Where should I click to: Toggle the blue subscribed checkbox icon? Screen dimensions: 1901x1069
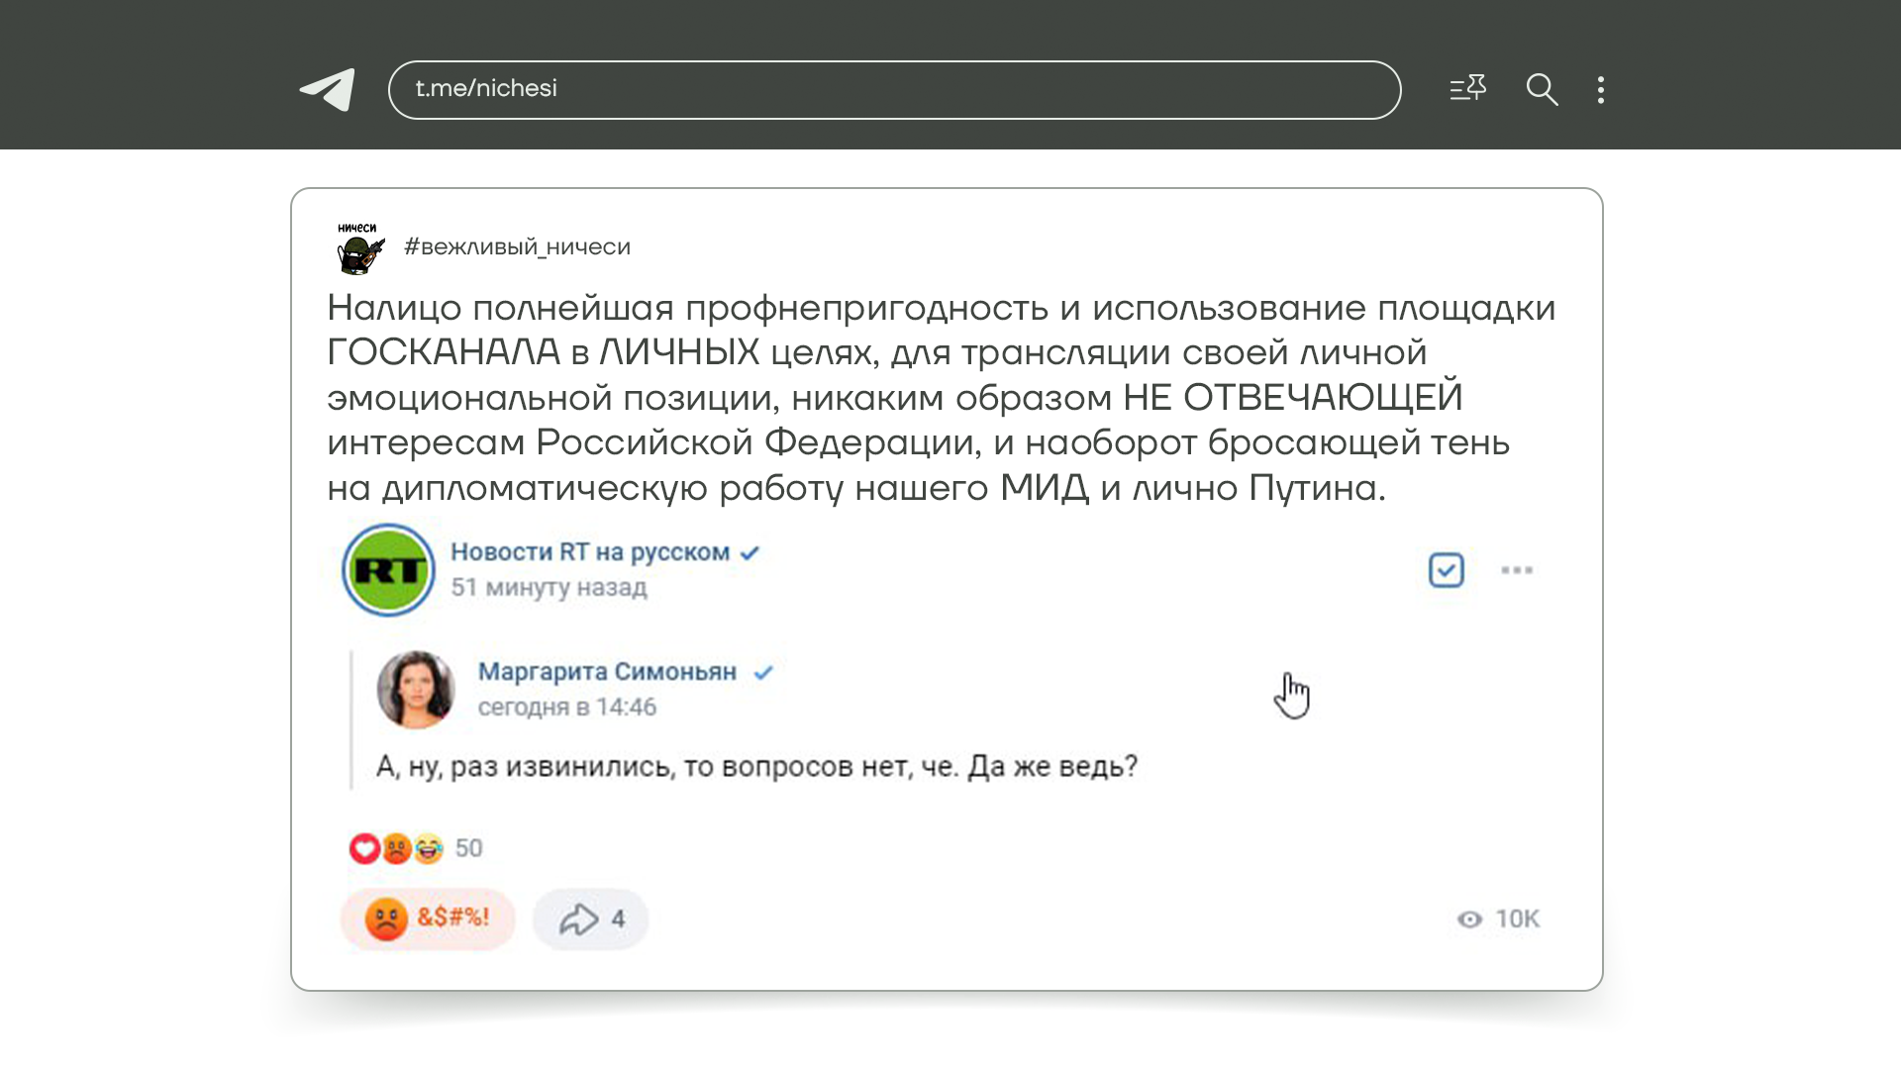click(x=1446, y=570)
